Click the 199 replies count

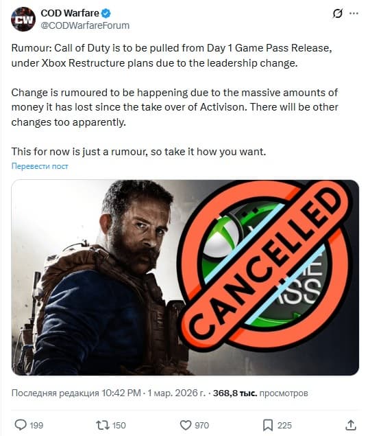click(36, 426)
